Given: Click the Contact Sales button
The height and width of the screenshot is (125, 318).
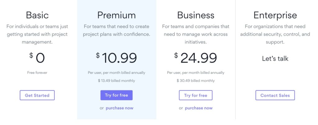Looking at the screenshot, I should [x=275, y=95].
